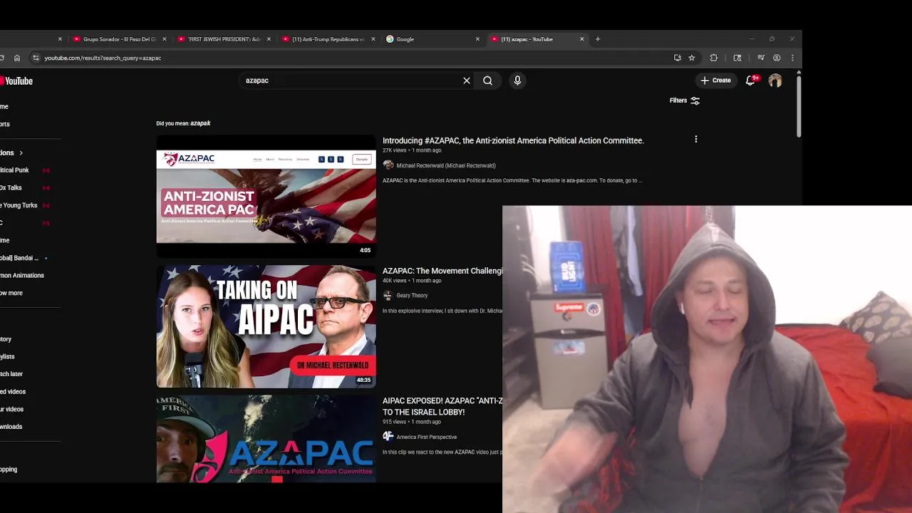Close the azapac - YouTube browser tab
This screenshot has width=912, height=513.
581,39
